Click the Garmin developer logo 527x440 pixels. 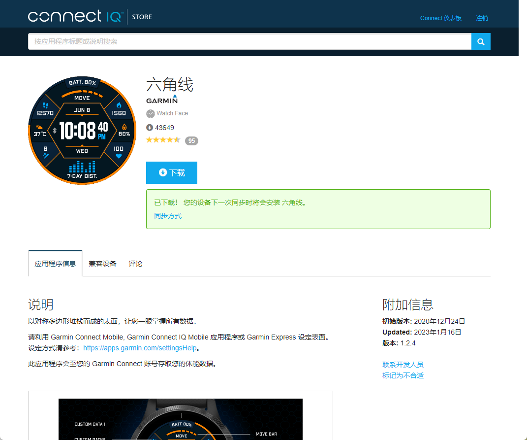point(161,100)
